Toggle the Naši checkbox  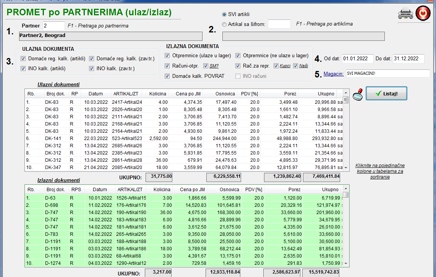tap(296, 66)
